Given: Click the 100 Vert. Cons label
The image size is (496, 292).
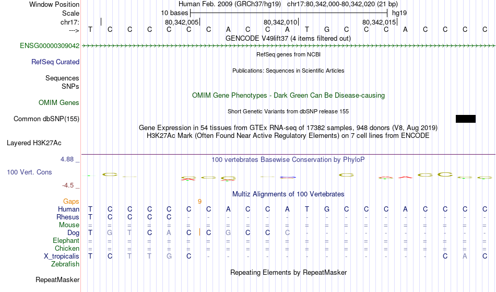Looking at the screenshot, I should (29, 172).
